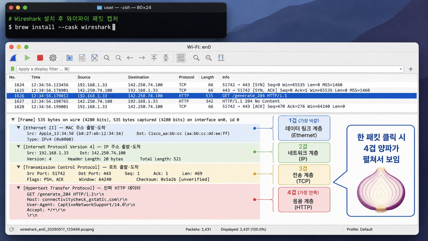Viewport: 428px width, 241px height.
Task: Sort by the No. column header
Action: click(x=12, y=77)
